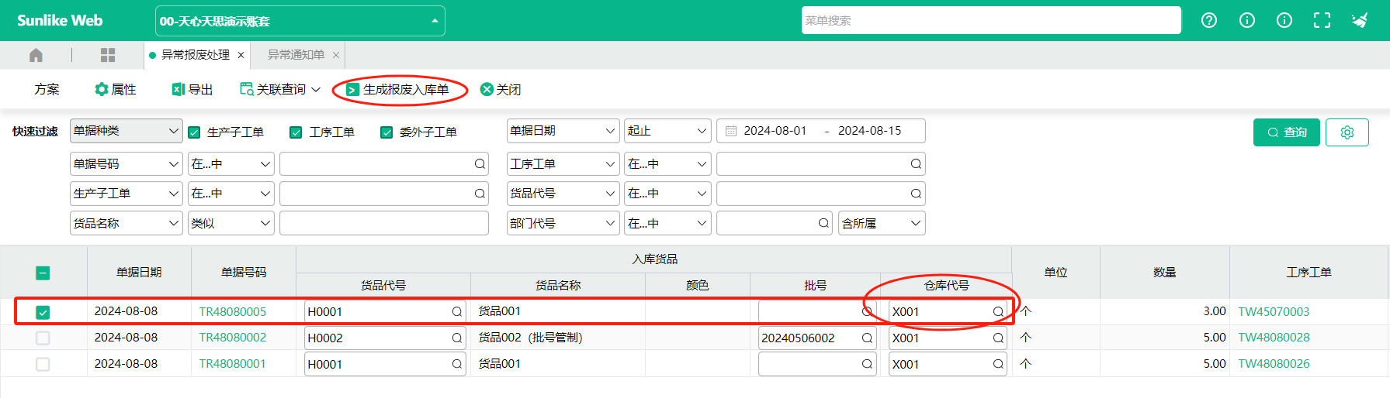The image size is (1390, 398).
Task: Open the 方案 menu
Action: [47, 90]
